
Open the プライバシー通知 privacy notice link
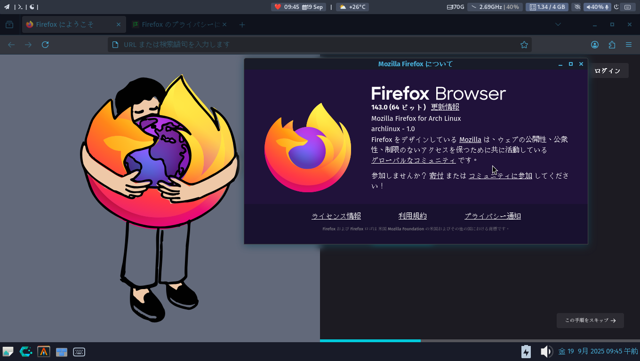pos(493,216)
